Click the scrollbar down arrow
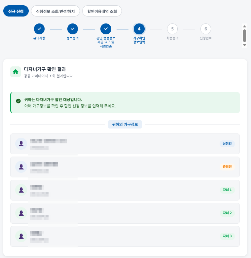Screen dimensions: 251x258 click(245, 45)
